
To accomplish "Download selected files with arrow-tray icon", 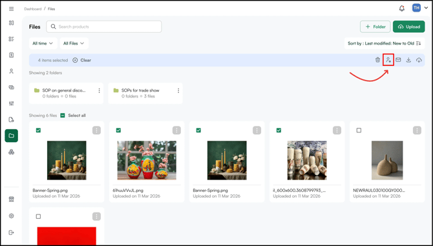I will click(408, 60).
